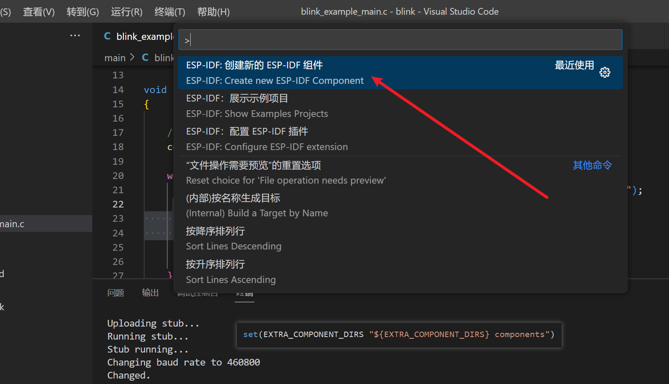This screenshot has width=669, height=384.
Task: Select Sort Lines Descending command
Action: point(400,239)
